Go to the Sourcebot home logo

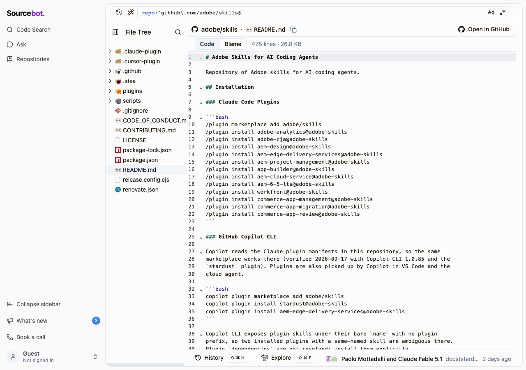(x=25, y=13)
